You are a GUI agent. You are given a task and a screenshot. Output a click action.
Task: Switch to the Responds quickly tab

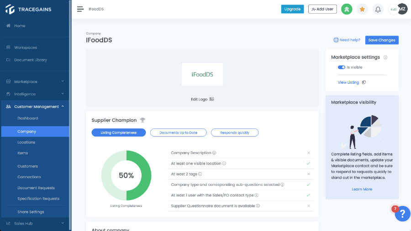235,133
